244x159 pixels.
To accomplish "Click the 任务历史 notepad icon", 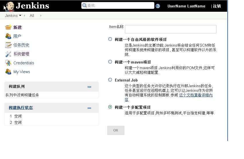I will coord(8,45).
